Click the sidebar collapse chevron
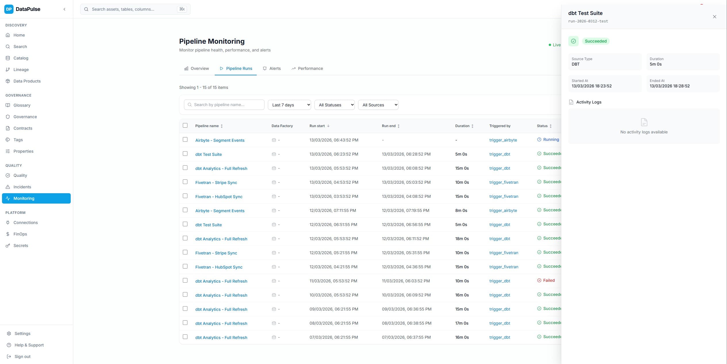The height and width of the screenshot is (364, 727). (64, 9)
